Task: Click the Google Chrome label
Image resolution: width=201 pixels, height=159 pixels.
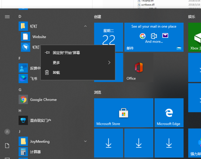Action: (43, 100)
